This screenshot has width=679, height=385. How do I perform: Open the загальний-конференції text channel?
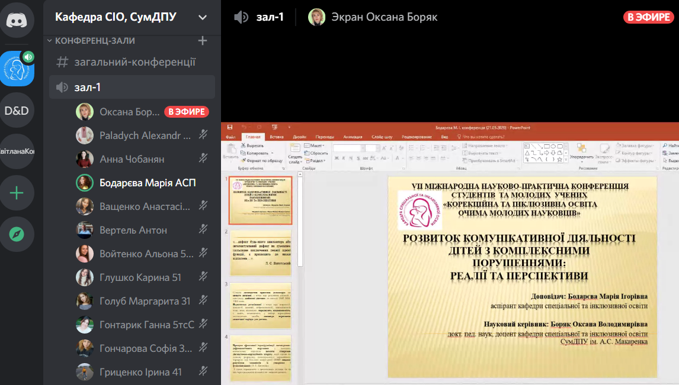pyautogui.click(x=134, y=62)
